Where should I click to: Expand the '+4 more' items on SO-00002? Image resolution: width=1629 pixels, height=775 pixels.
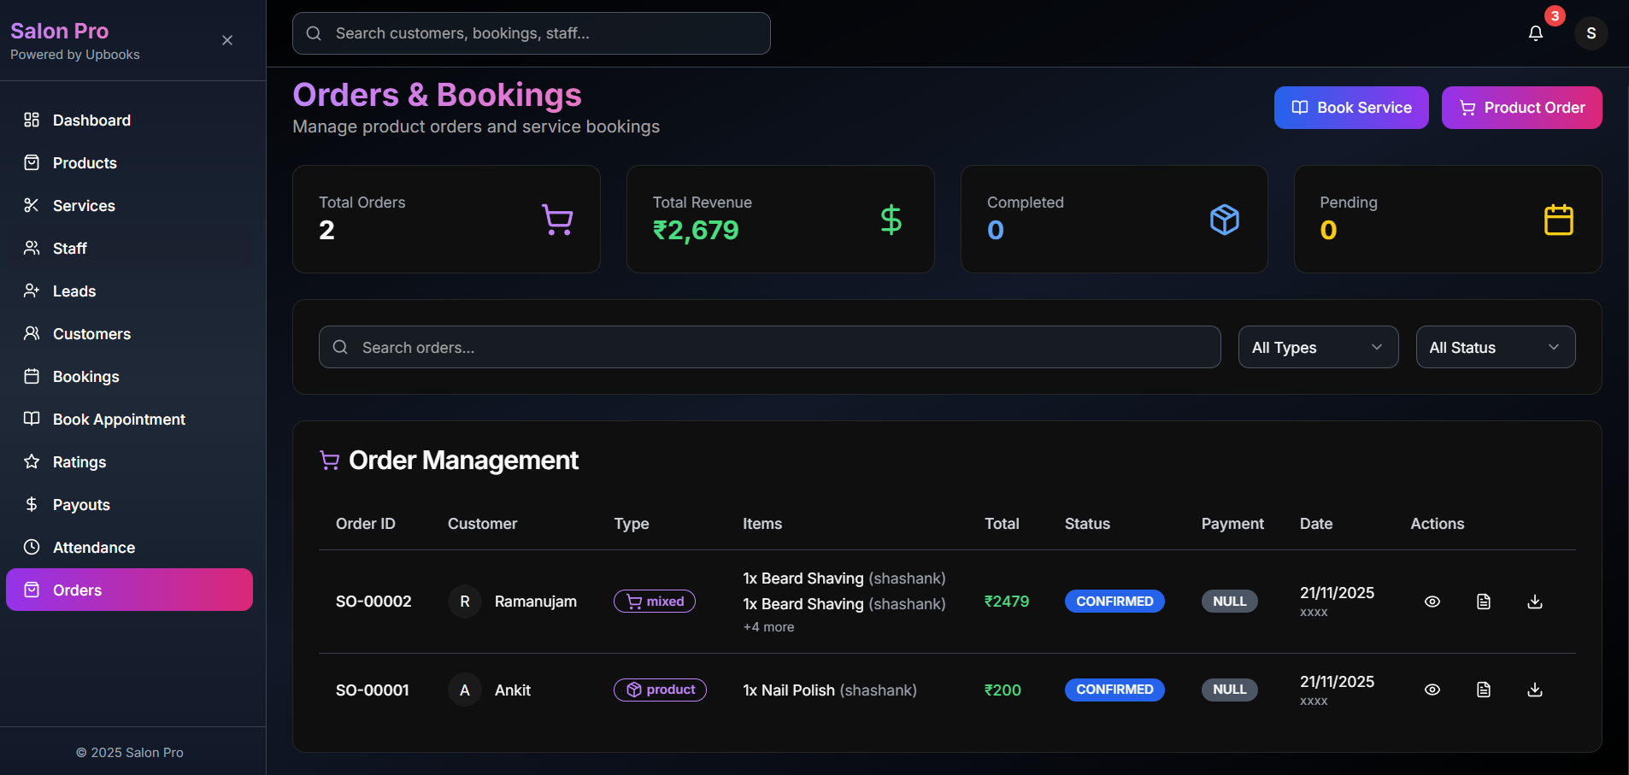pyautogui.click(x=768, y=626)
